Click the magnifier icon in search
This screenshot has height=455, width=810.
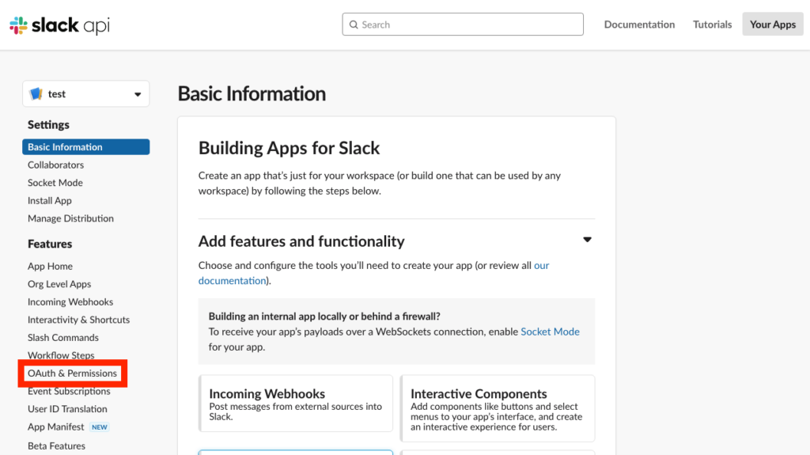tap(354, 25)
